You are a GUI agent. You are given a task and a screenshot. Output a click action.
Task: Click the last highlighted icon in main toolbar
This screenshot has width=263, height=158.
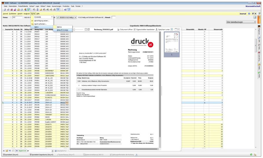coord(69,10)
